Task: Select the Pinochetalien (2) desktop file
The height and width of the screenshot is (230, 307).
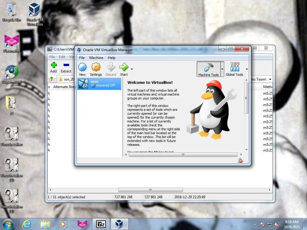Action: (12, 170)
